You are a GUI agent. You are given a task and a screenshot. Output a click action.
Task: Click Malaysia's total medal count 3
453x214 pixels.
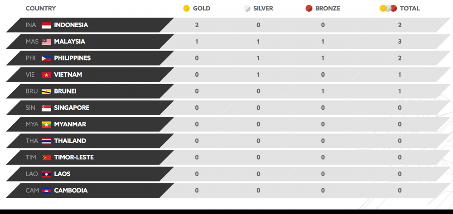[400, 42]
